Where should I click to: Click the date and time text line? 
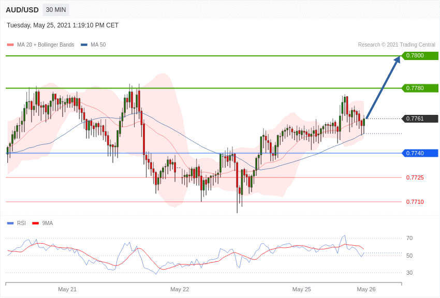coord(63,25)
